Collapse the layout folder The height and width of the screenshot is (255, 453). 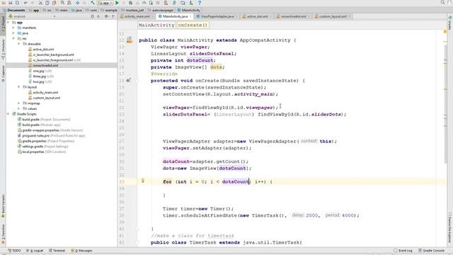(19, 87)
